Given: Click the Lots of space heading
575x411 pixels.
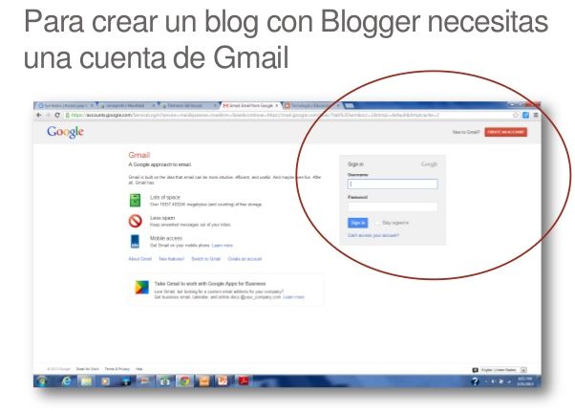Looking at the screenshot, I should (x=165, y=198).
